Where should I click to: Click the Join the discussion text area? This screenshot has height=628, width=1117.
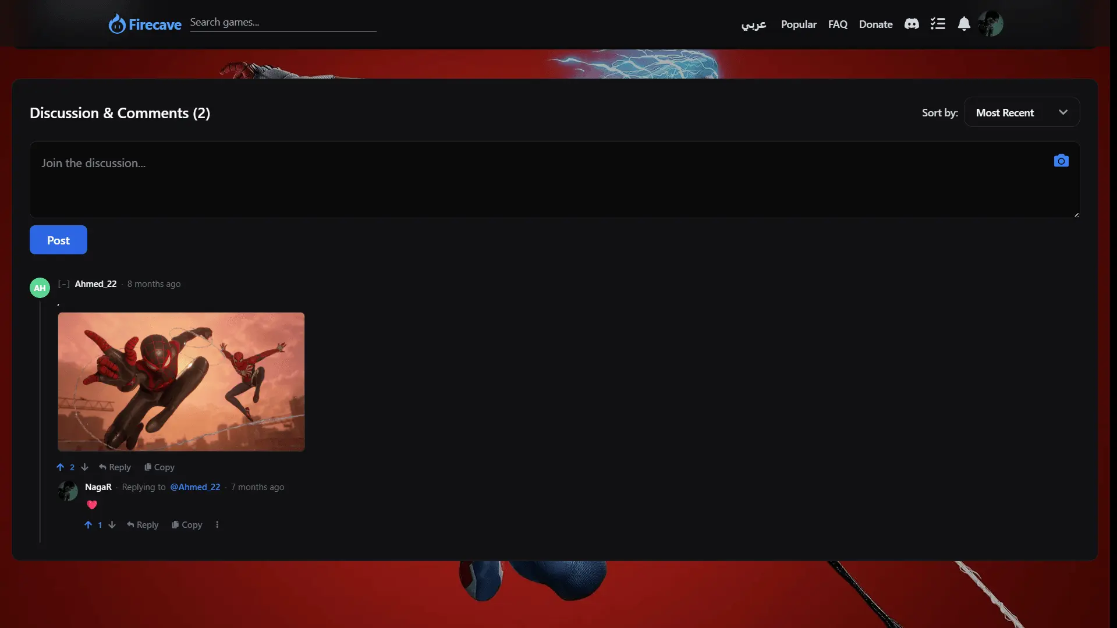point(555,180)
